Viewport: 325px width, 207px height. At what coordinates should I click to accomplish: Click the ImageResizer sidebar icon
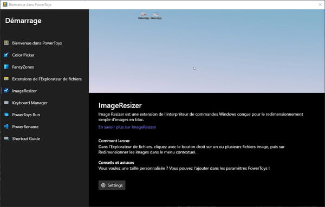(x=6, y=91)
